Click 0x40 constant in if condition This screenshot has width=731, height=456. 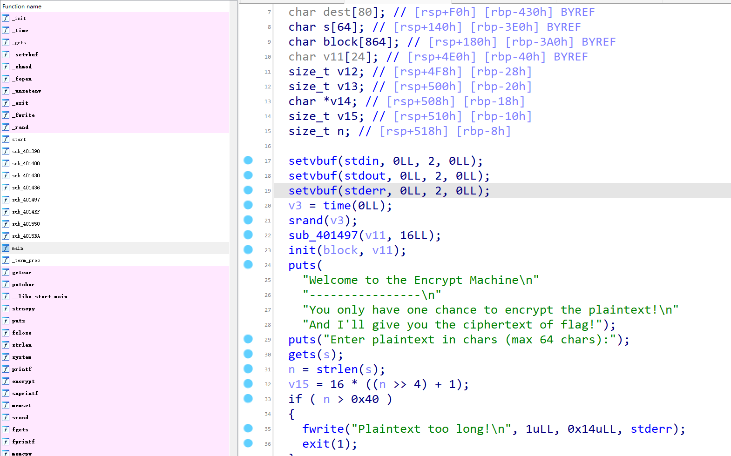pos(365,399)
